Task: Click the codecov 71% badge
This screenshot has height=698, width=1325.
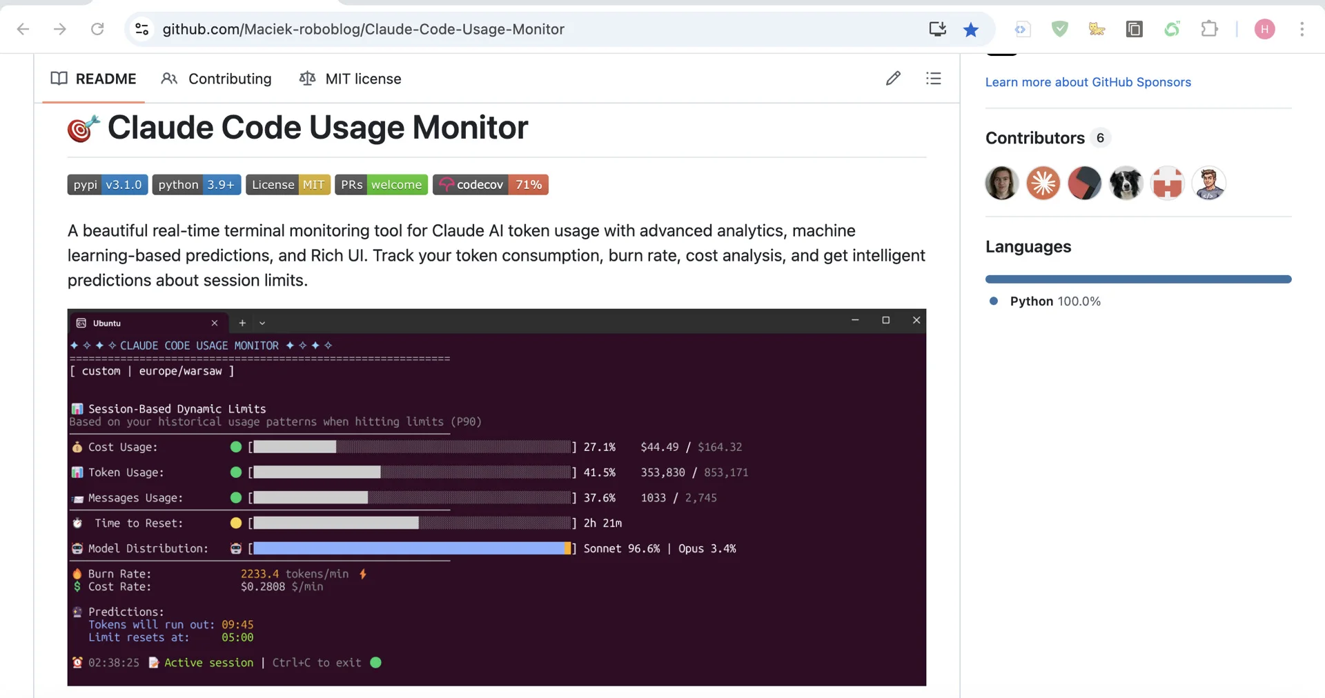Action: pos(491,185)
